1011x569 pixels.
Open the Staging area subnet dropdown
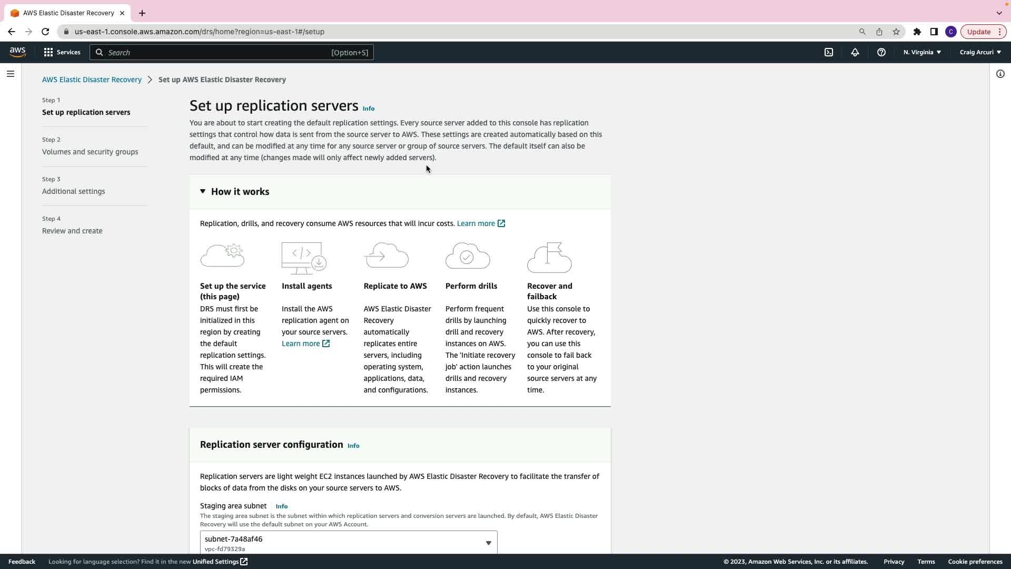tap(348, 543)
